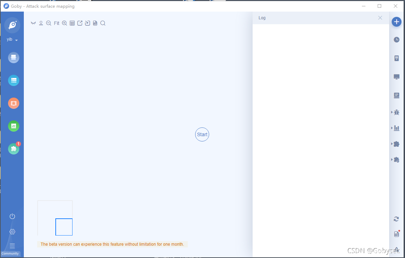Open the history clock icon
405x258 pixels.
click(396, 40)
